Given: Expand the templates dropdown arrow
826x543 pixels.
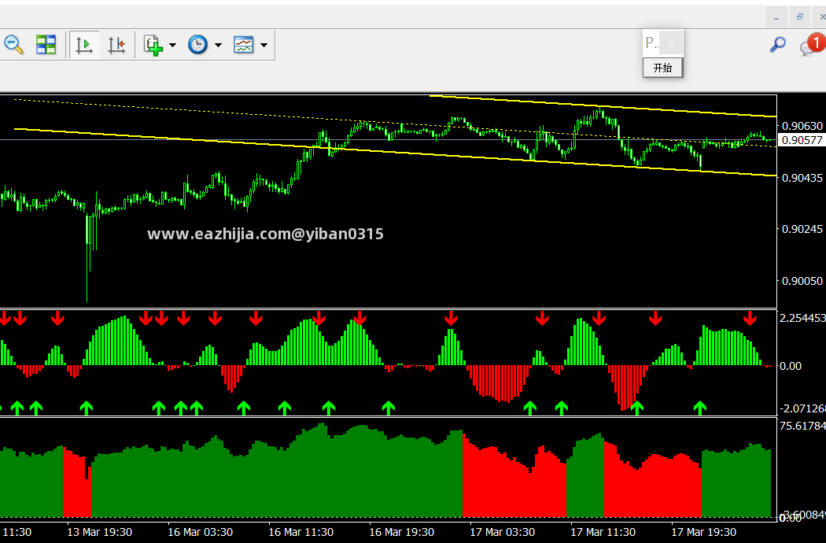Looking at the screenshot, I should pyautogui.click(x=264, y=46).
